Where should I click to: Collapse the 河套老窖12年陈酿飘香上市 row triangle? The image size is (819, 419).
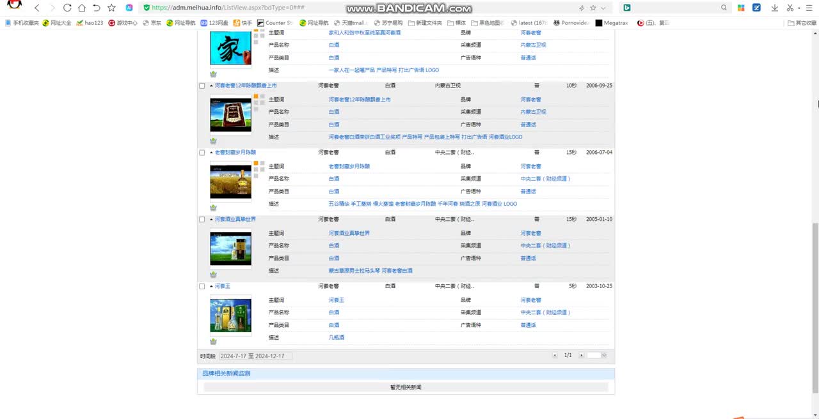pyautogui.click(x=211, y=86)
